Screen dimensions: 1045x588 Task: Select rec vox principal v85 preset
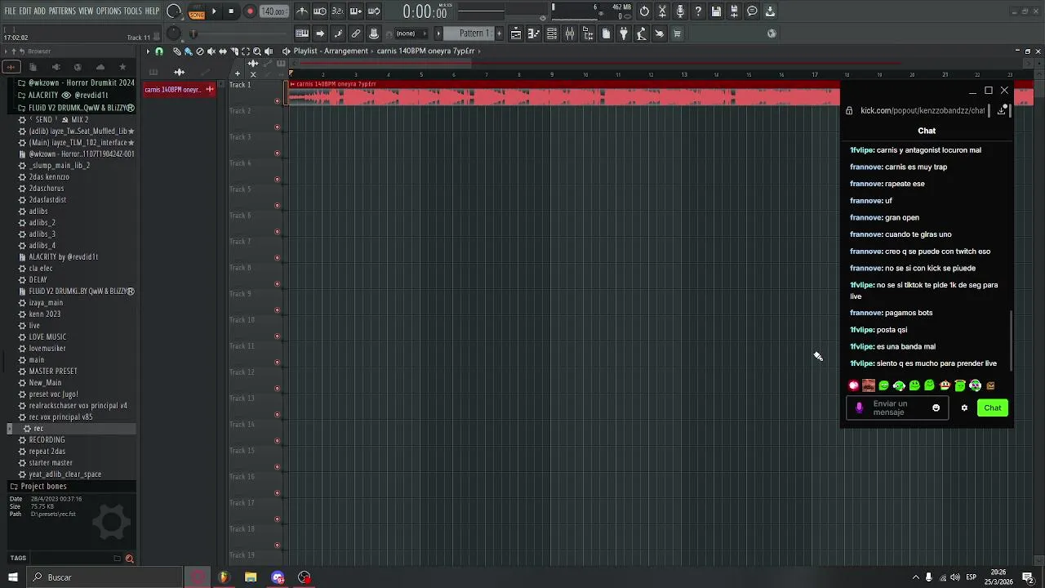[60, 416]
